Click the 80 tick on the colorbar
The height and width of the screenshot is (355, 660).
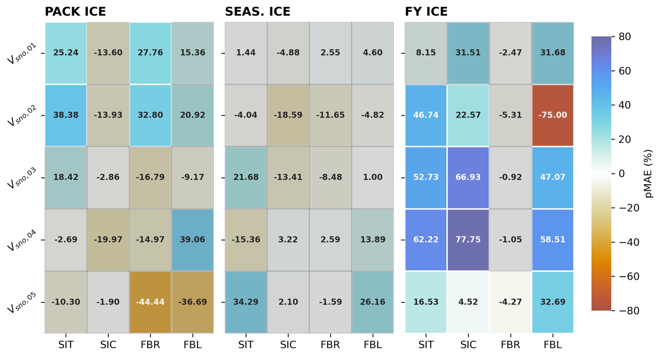pos(624,37)
